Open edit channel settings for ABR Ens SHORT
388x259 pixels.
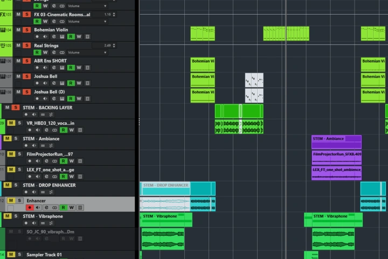[54, 67]
